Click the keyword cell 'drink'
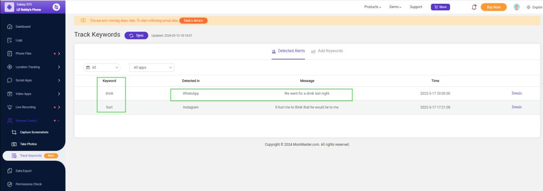Viewport: 543px width, 191px height. click(109, 93)
